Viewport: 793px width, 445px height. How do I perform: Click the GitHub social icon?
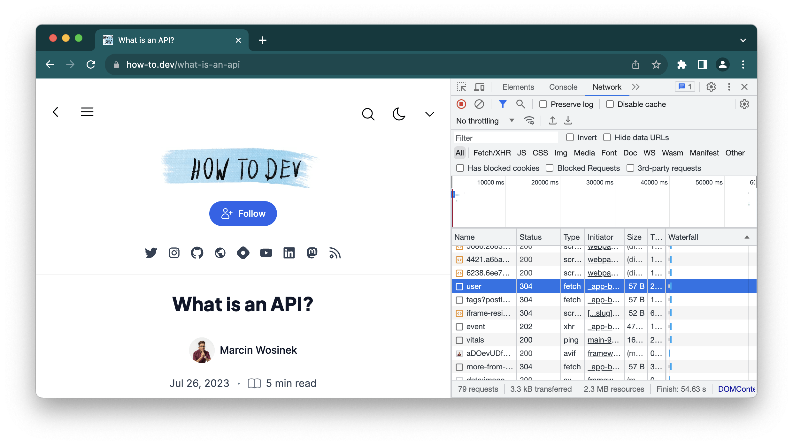(197, 253)
